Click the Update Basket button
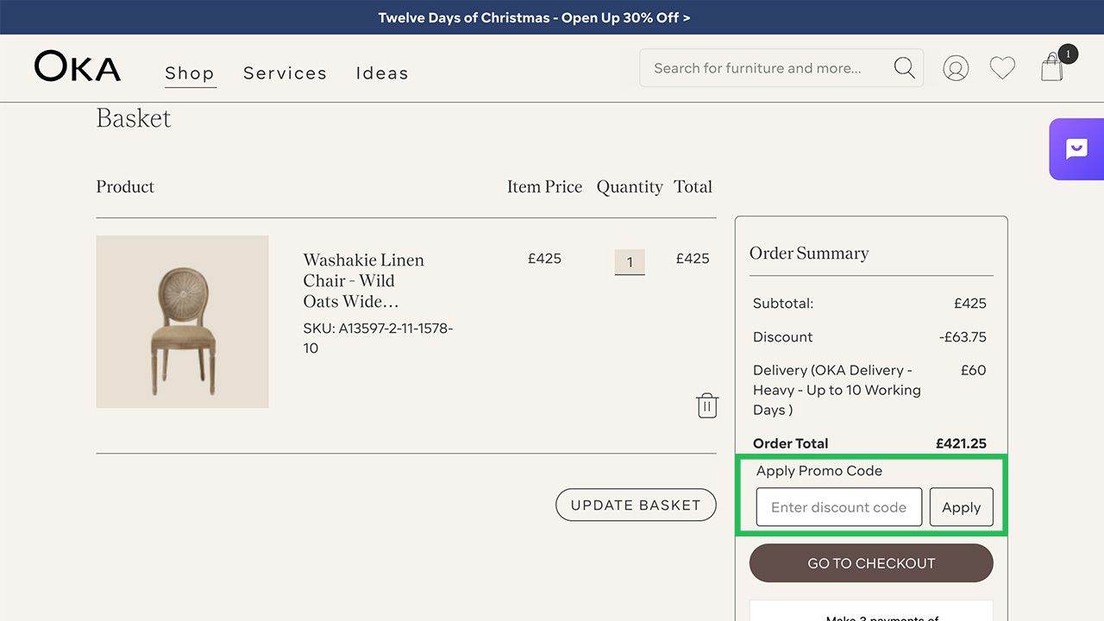The width and height of the screenshot is (1104, 621). 636,505
